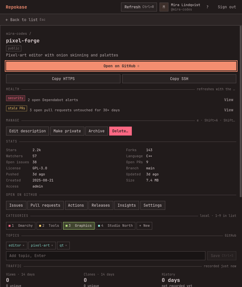Open Pull requests on GitHub
The width and height of the screenshot is (242, 287).
point(46,205)
